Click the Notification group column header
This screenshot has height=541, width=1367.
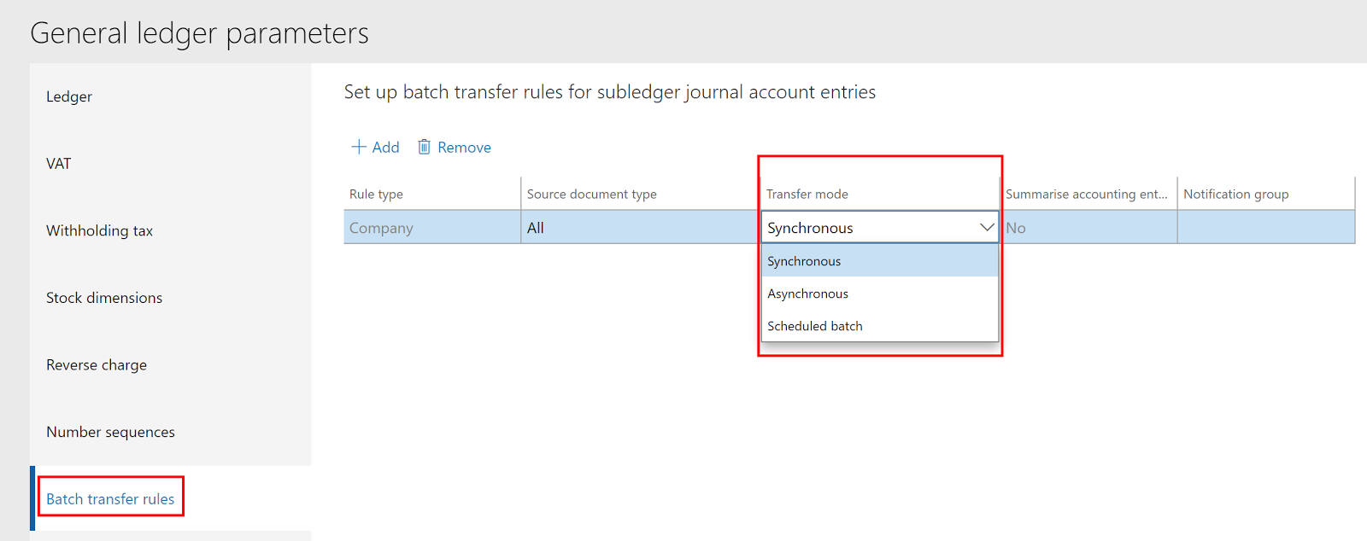(1236, 194)
